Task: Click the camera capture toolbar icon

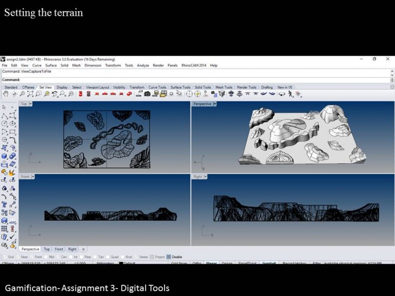Action: (147, 94)
